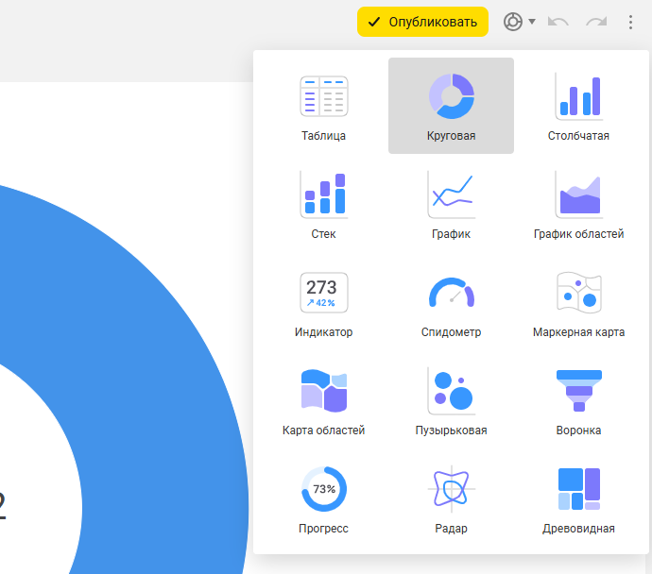
Task: Open the three-dot more options menu
Action: (630, 22)
